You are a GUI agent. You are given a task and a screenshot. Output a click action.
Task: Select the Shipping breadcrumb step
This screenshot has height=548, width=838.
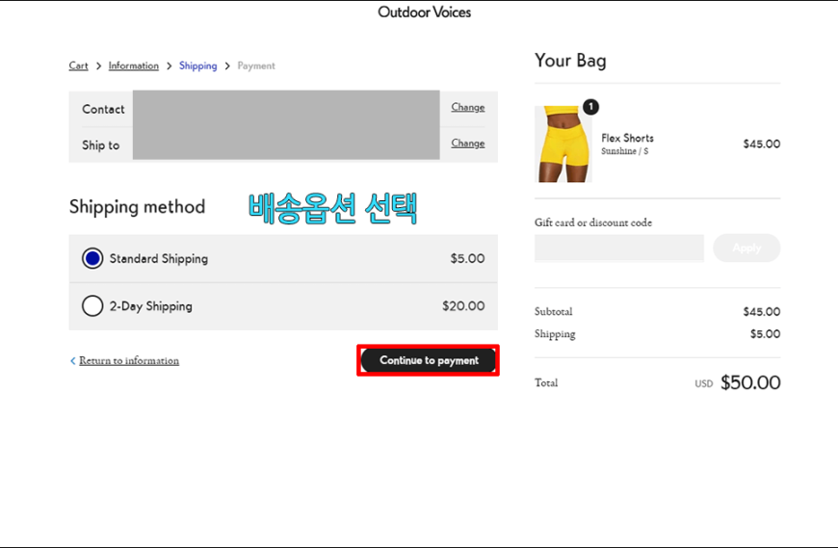tap(197, 65)
